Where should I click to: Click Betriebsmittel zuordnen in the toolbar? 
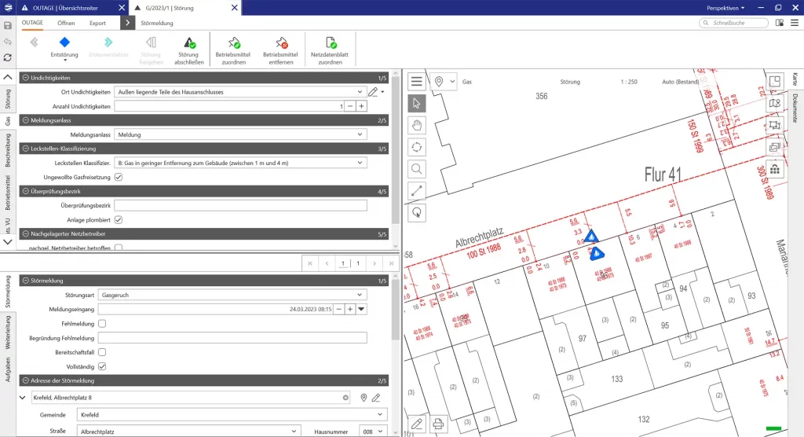click(234, 43)
